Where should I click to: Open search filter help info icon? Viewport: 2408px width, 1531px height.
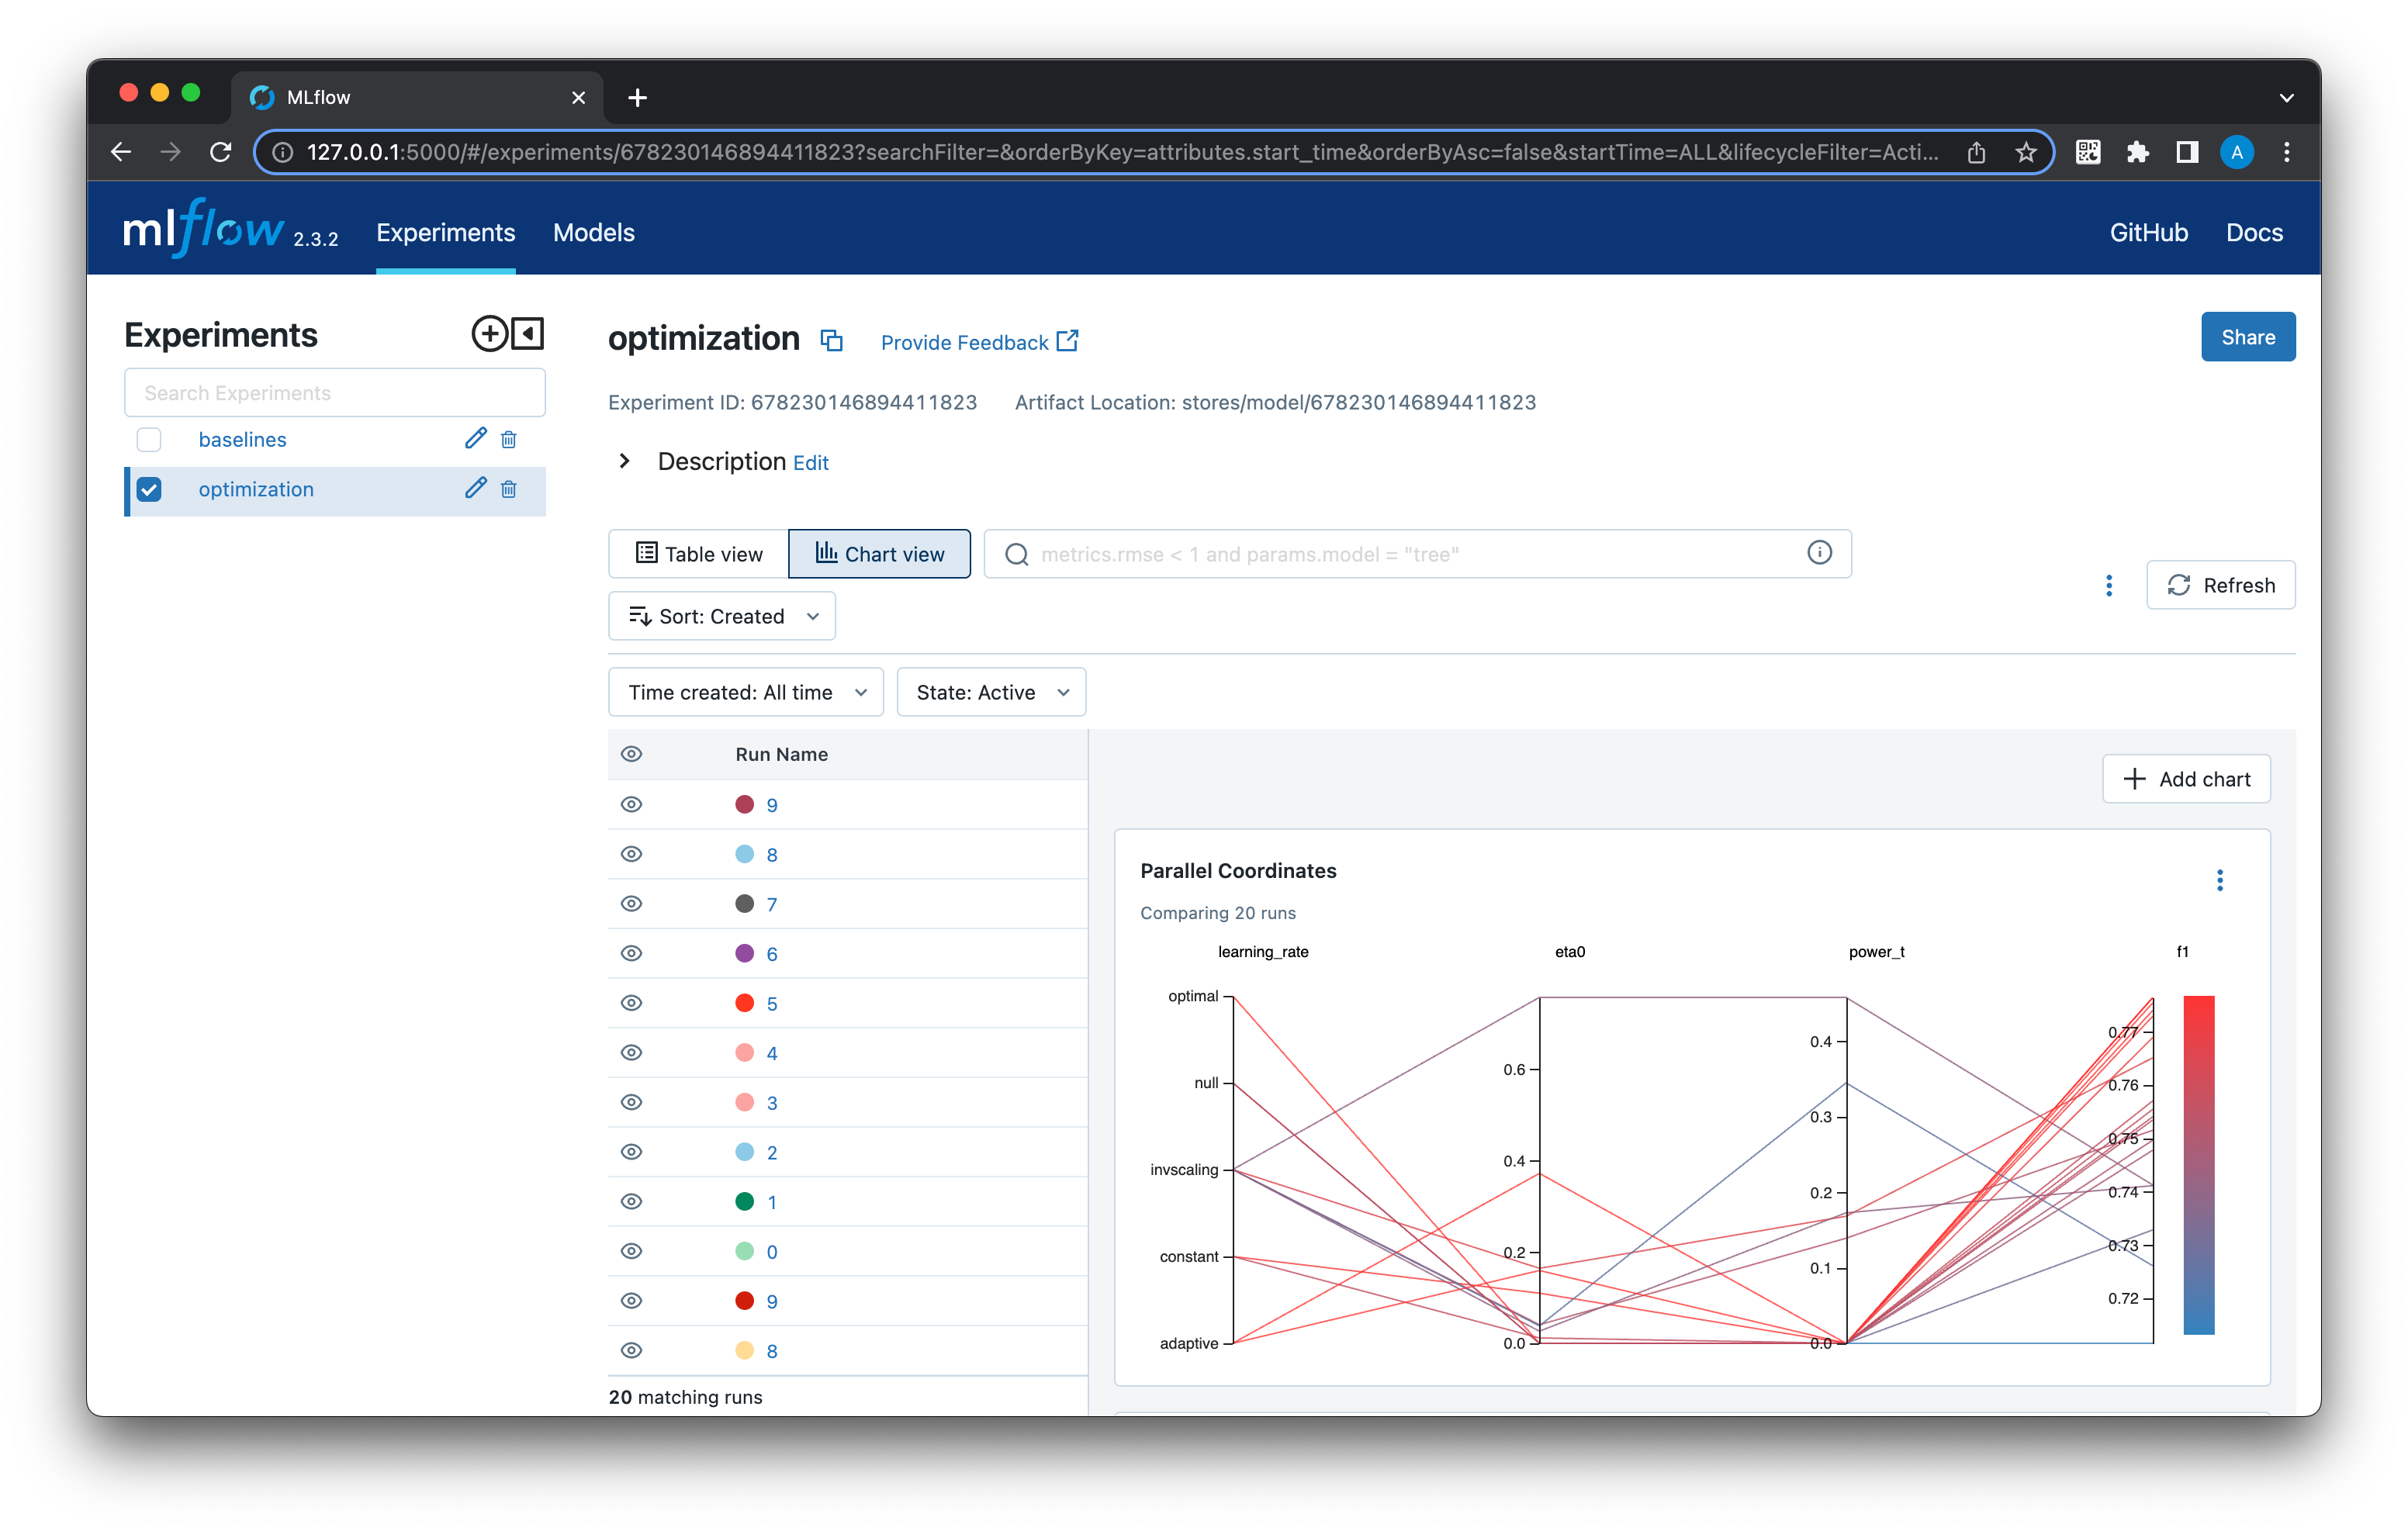1819,553
